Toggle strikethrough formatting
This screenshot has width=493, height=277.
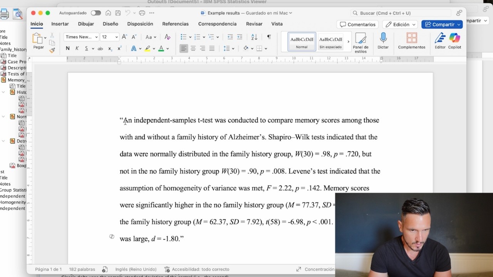click(100, 48)
